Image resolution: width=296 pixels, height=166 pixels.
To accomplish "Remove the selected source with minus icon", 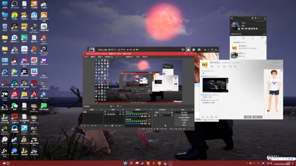I will pyautogui.click(x=109, y=125).
